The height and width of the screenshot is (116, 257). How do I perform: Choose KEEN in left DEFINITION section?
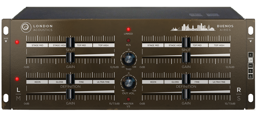[37, 82]
